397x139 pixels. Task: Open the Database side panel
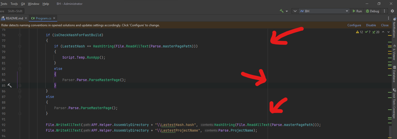coord(394,74)
